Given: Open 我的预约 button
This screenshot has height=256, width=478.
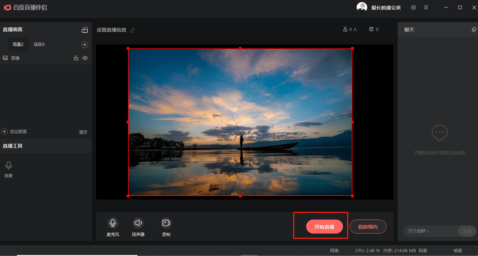Looking at the screenshot, I should (368, 227).
